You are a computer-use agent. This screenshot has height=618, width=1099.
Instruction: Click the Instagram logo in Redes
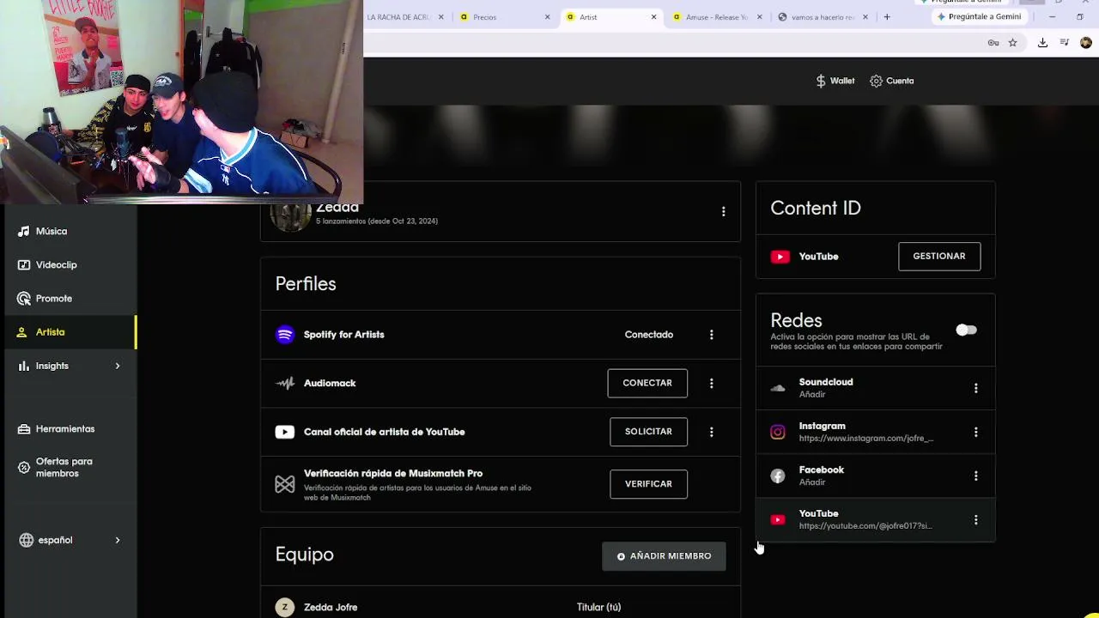point(778,432)
